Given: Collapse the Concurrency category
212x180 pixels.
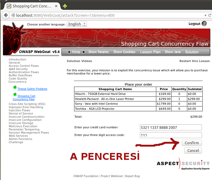Looking at the screenshot, I should [17, 82].
